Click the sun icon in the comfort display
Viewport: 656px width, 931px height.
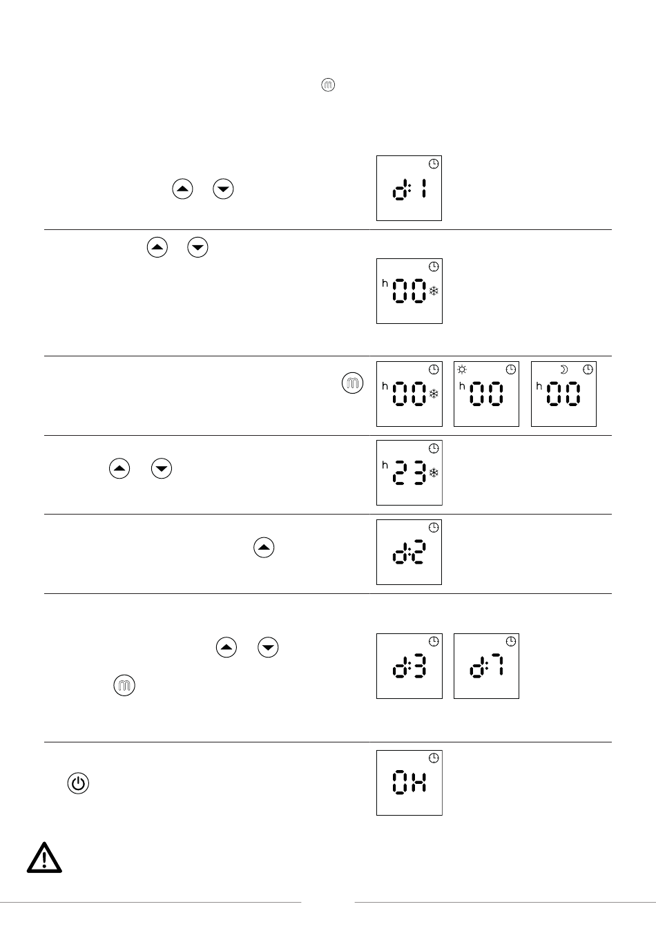(x=462, y=369)
